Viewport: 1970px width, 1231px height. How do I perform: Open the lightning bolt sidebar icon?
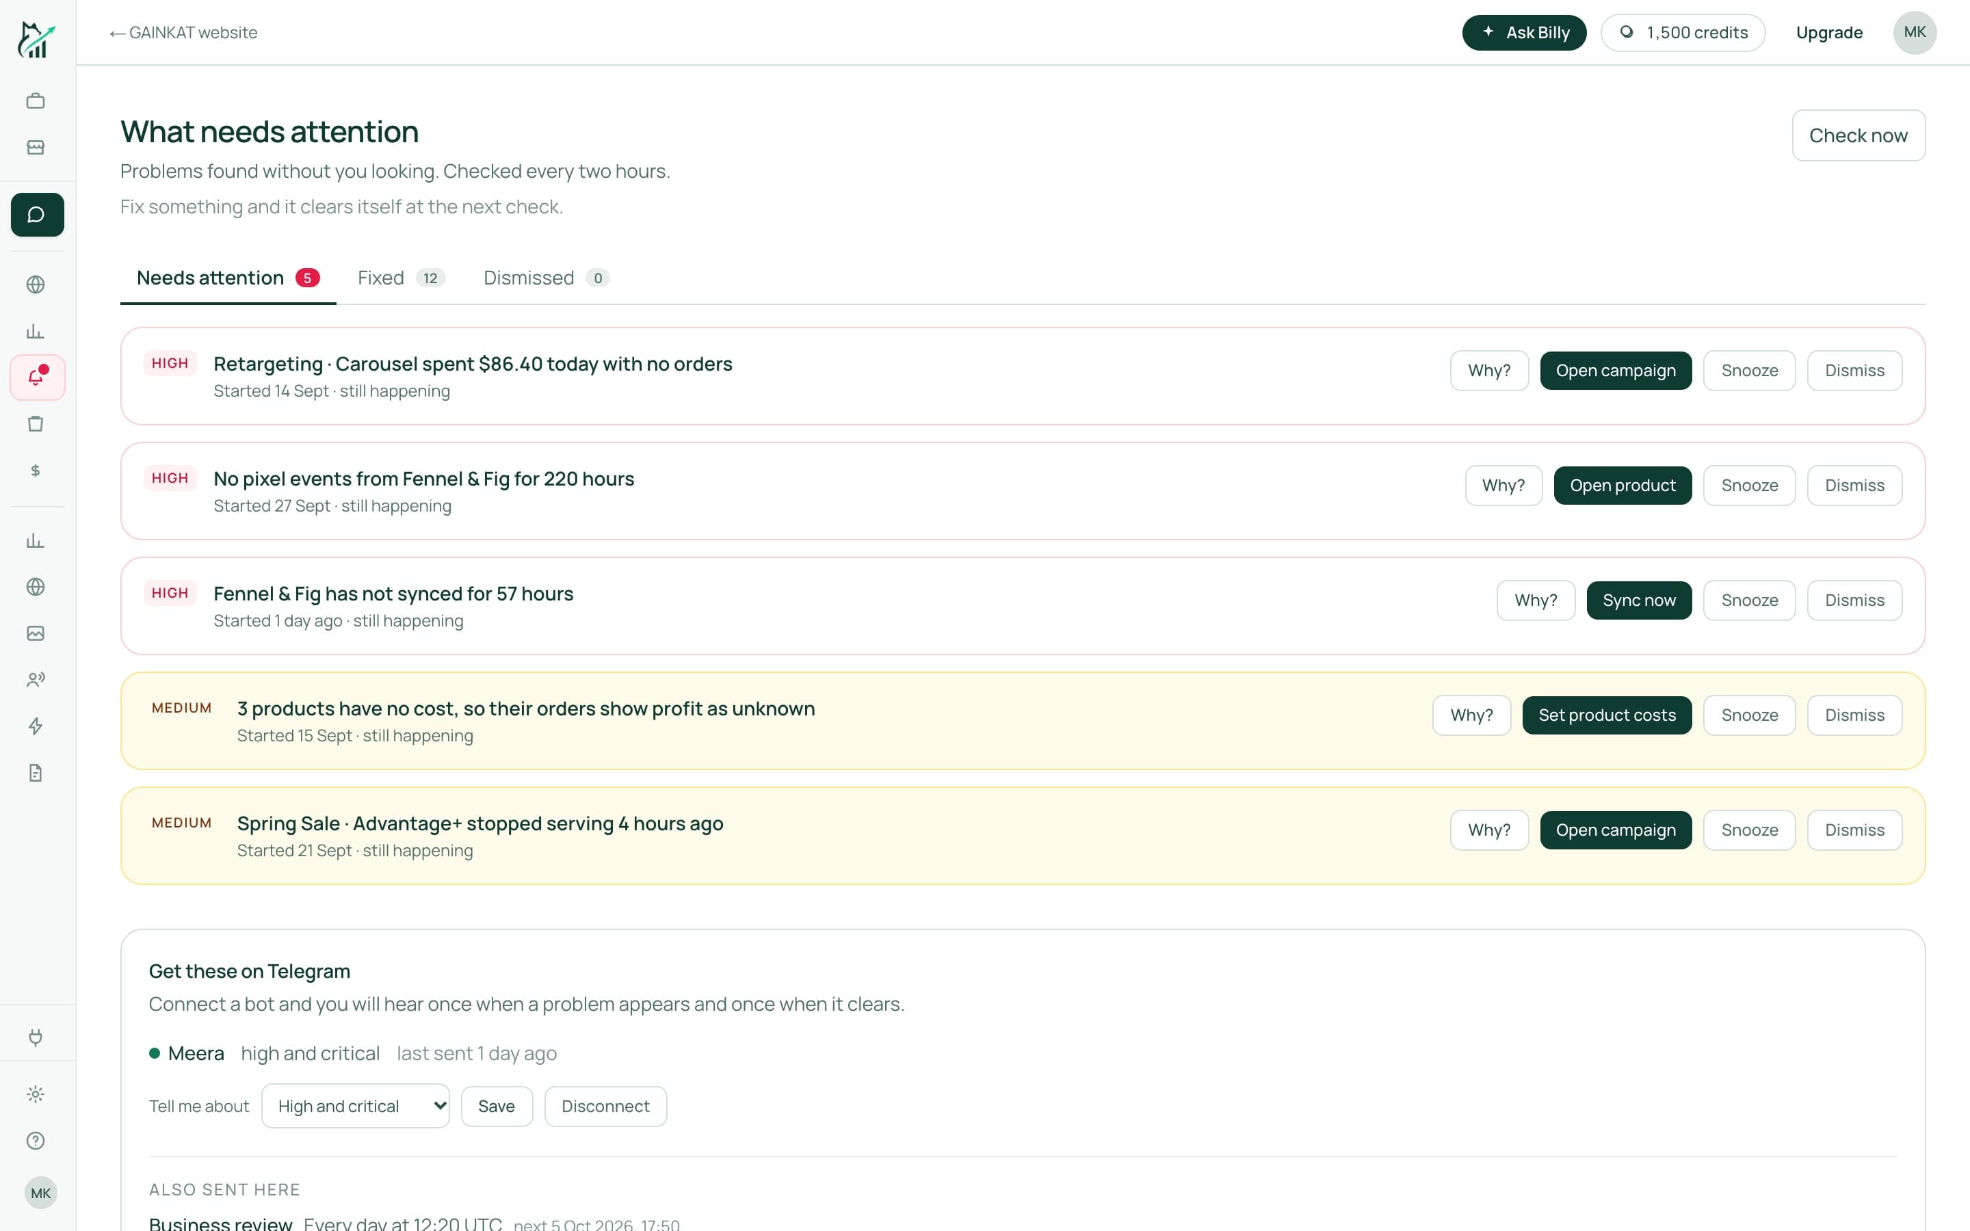pos(36,726)
